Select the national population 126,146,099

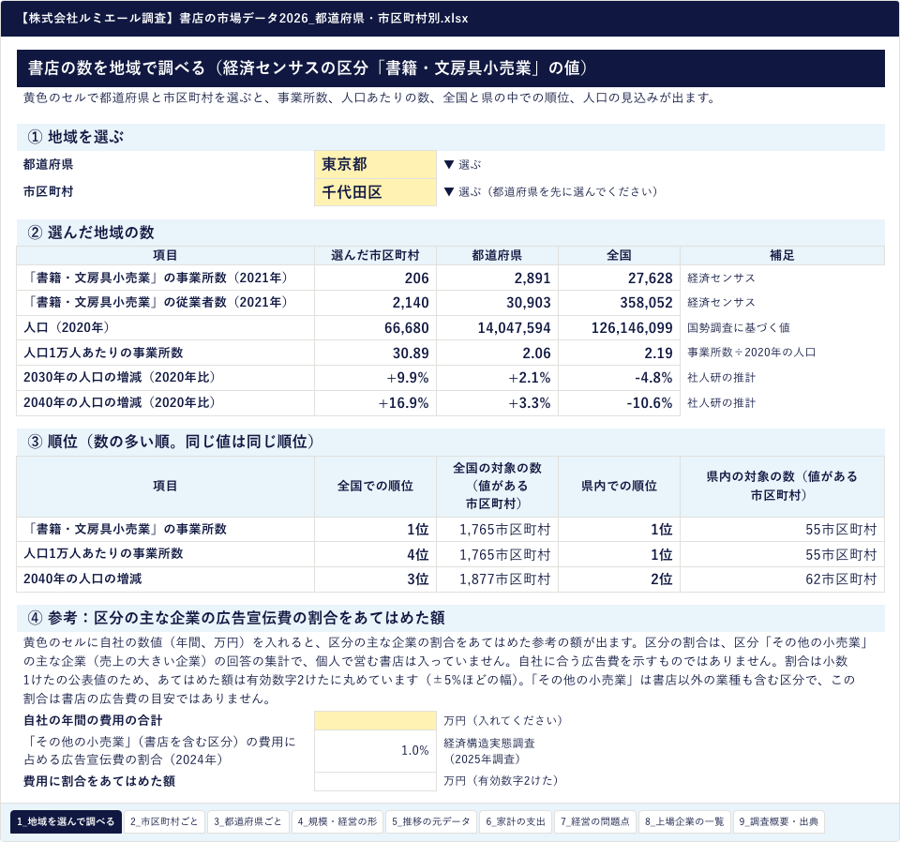620,328
